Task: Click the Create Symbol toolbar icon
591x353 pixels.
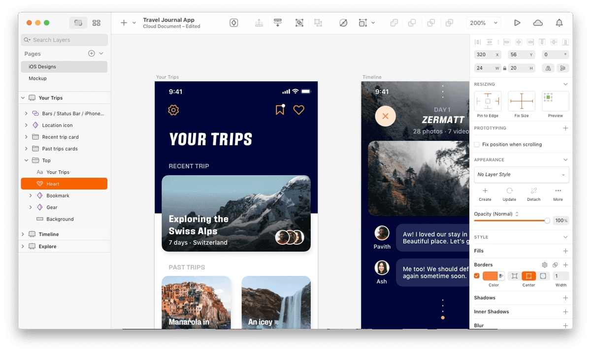Action: coord(234,23)
